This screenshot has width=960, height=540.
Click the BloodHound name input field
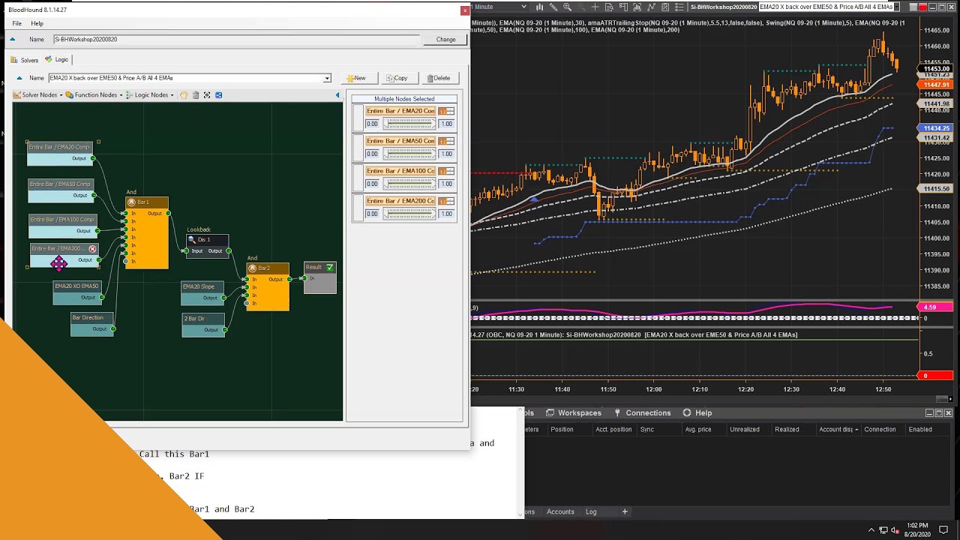tap(236, 39)
